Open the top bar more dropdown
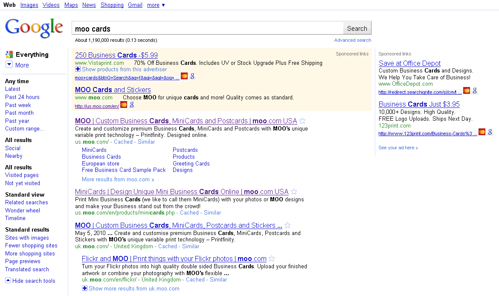 (x=156, y=5)
